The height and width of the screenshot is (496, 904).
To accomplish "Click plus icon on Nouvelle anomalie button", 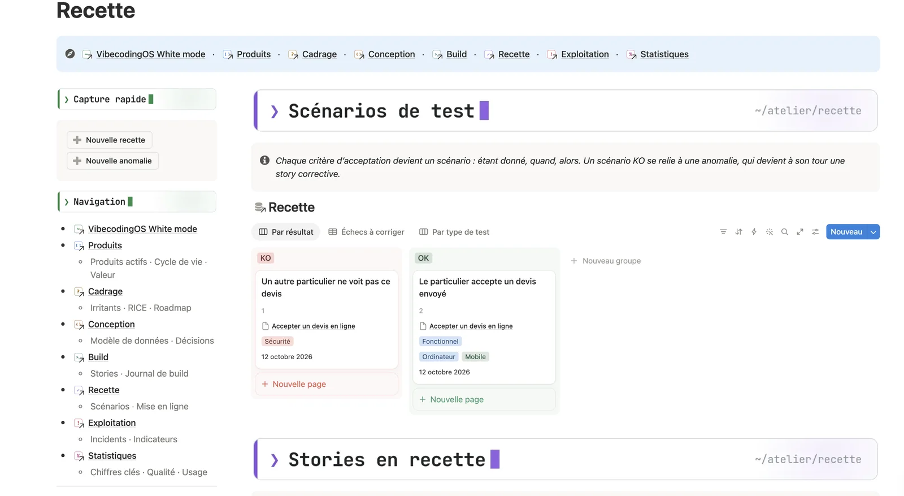I will click(77, 161).
